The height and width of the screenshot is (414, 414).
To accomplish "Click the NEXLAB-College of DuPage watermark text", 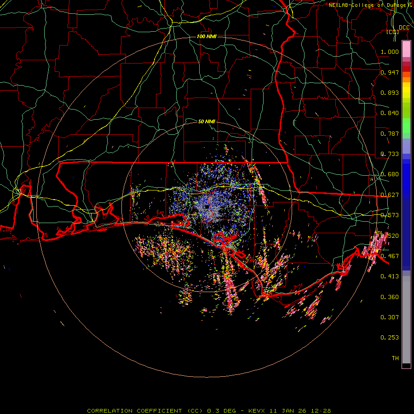I will coord(371,5).
